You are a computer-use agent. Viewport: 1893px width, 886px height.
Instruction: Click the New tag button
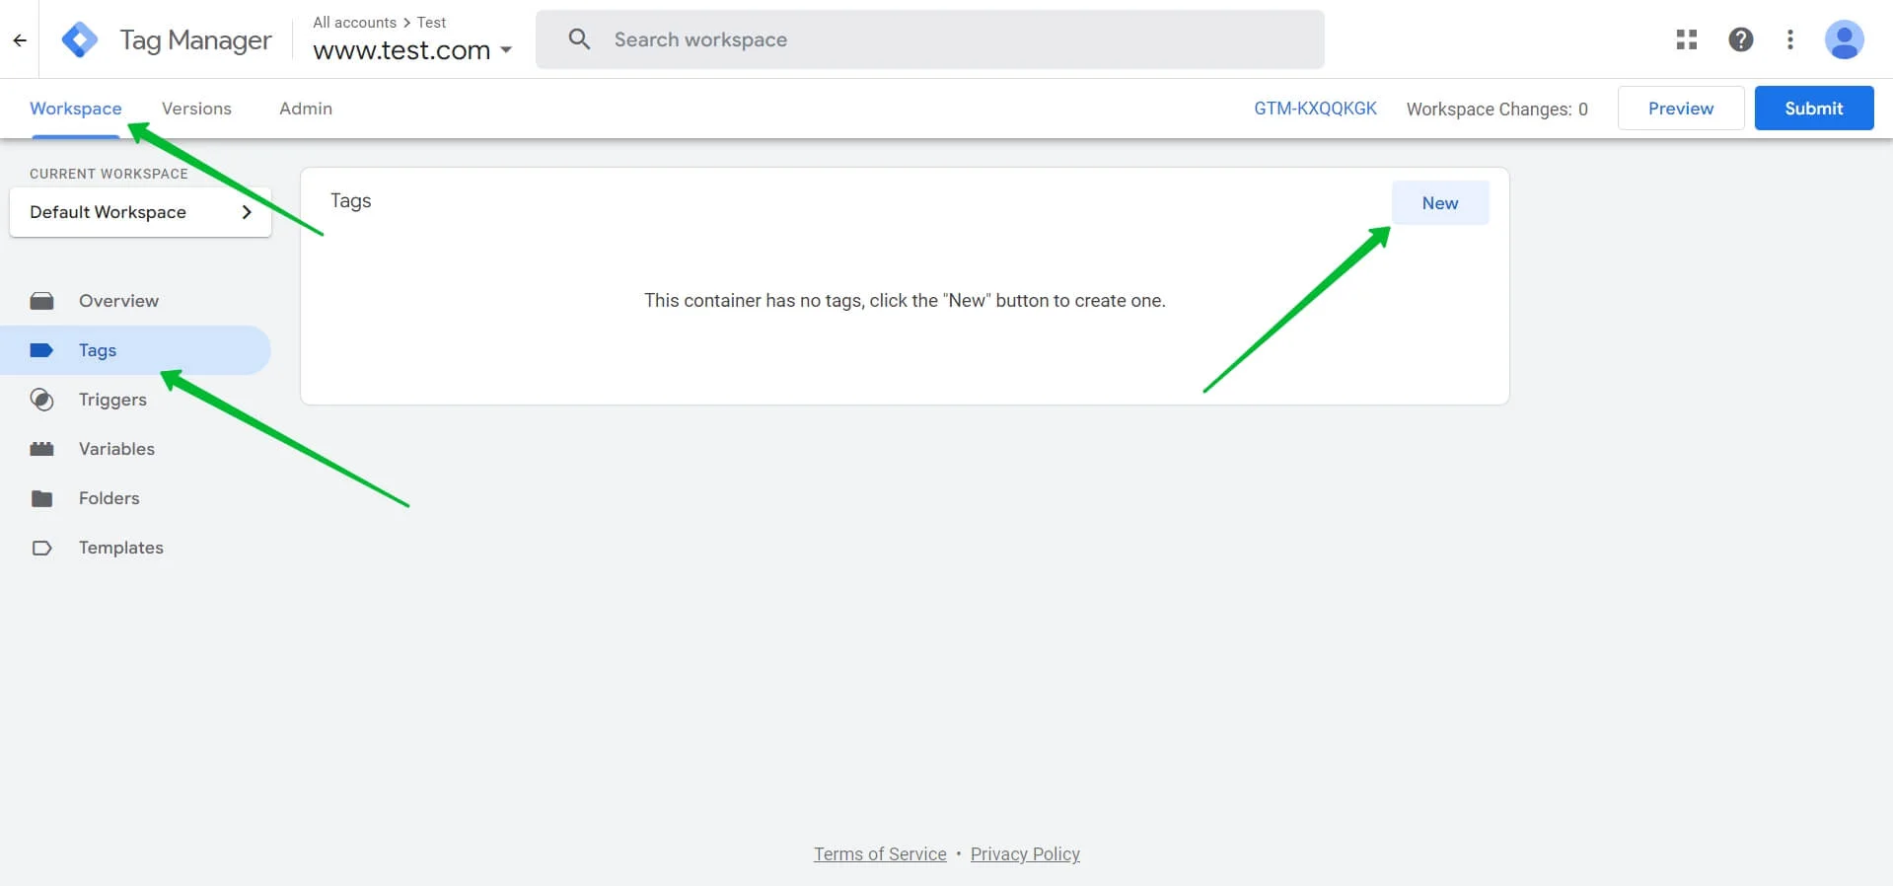point(1440,203)
